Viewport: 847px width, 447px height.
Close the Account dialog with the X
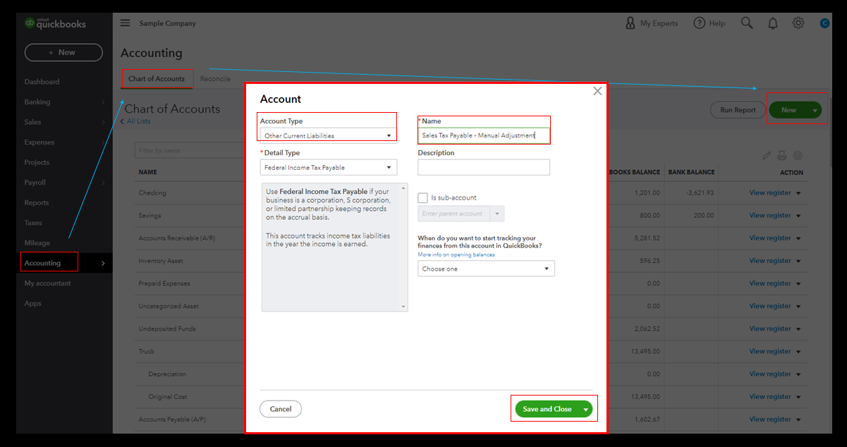pos(597,91)
